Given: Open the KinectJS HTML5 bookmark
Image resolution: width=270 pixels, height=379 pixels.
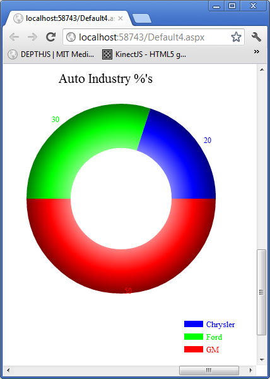Looking at the screenshot, I should [x=144, y=54].
